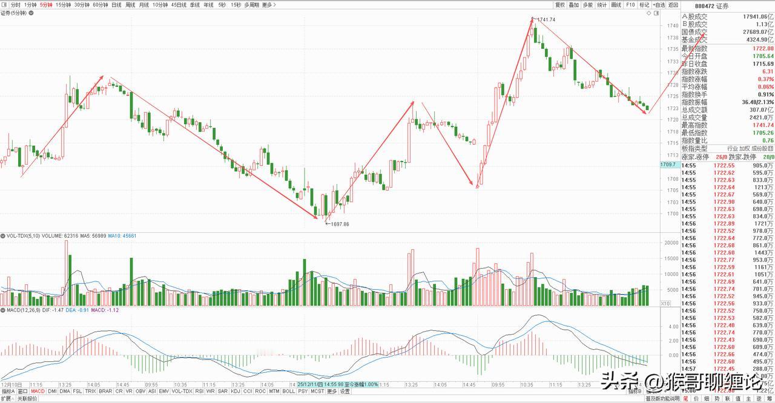Select the 季线 quarterly period

tap(195, 5)
